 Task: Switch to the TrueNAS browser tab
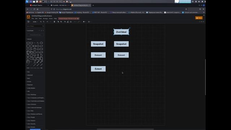[x=60, y=5]
